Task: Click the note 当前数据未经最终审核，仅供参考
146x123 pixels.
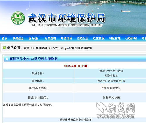Action: pos(32,105)
